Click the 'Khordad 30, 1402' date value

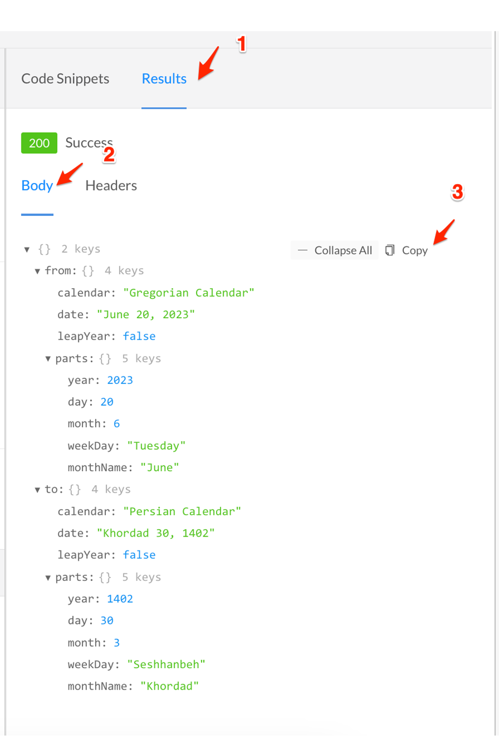(156, 533)
